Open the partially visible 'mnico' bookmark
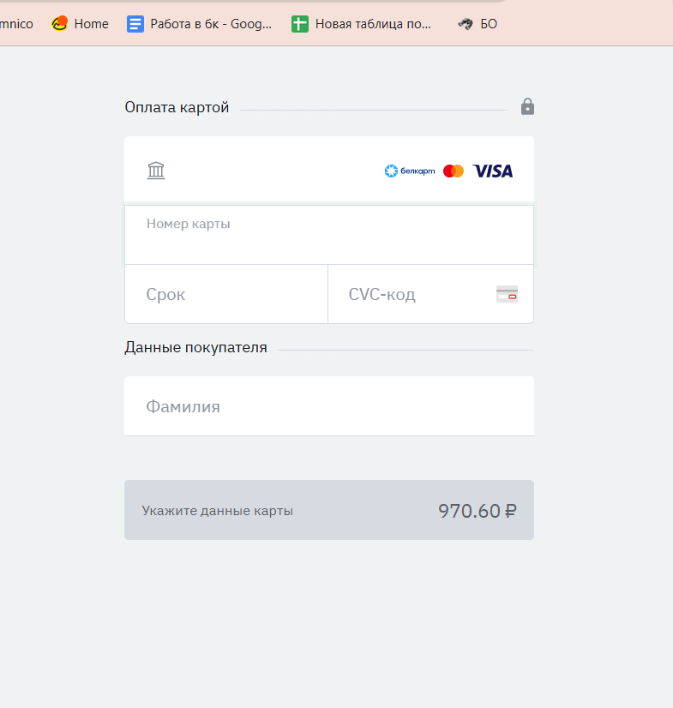673x708 pixels. click(15, 24)
